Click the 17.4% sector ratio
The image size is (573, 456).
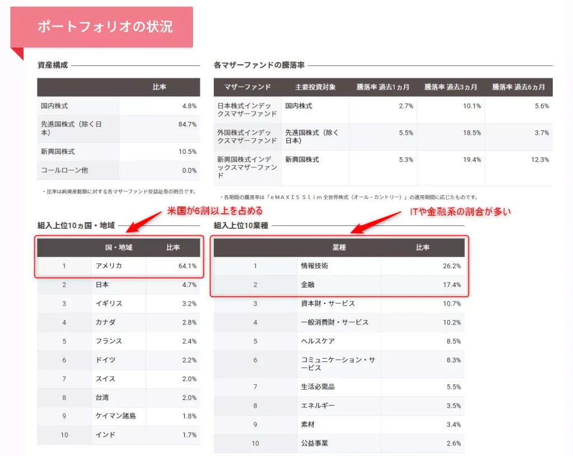coord(452,285)
